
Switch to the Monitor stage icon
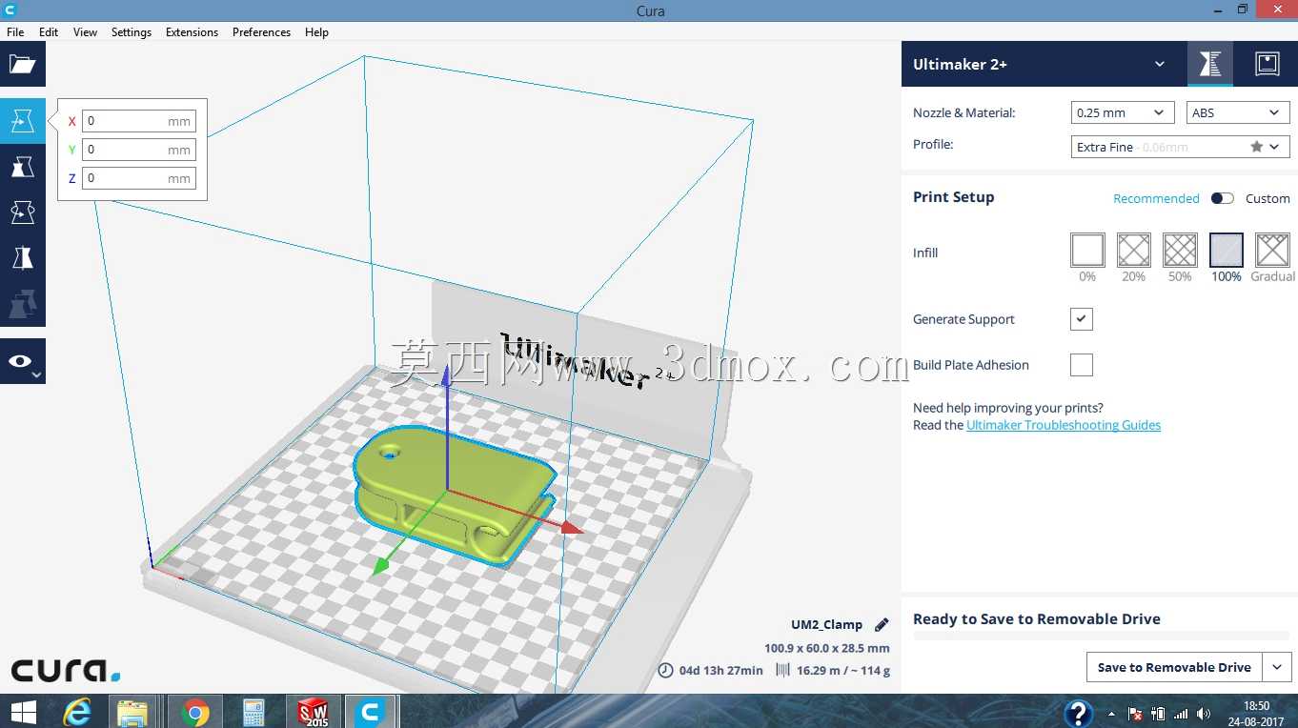click(x=1267, y=64)
